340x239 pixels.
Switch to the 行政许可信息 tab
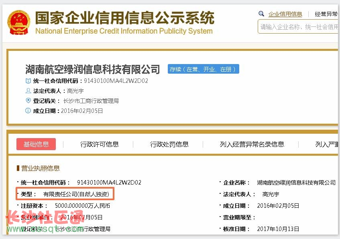100,144
